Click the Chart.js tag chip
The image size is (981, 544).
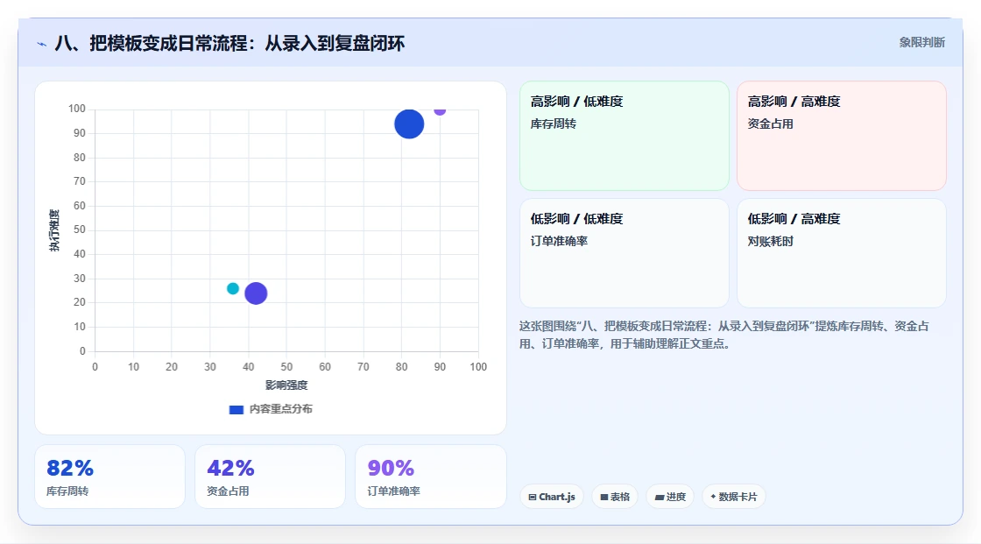(x=552, y=497)
